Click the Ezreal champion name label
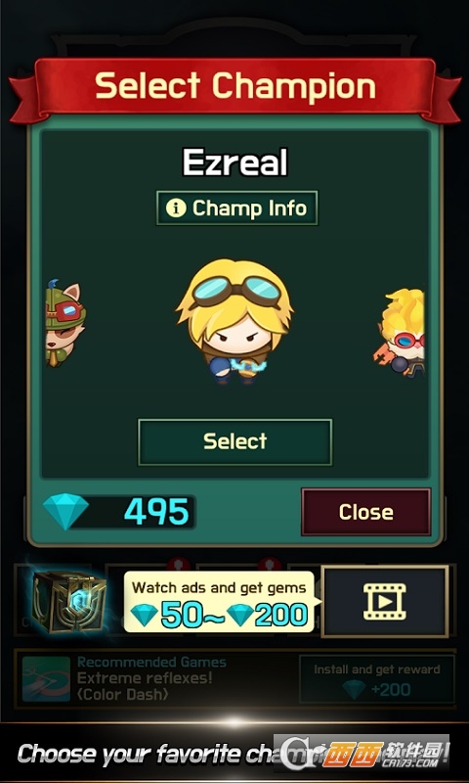469x783 pixels. [234, 162]
